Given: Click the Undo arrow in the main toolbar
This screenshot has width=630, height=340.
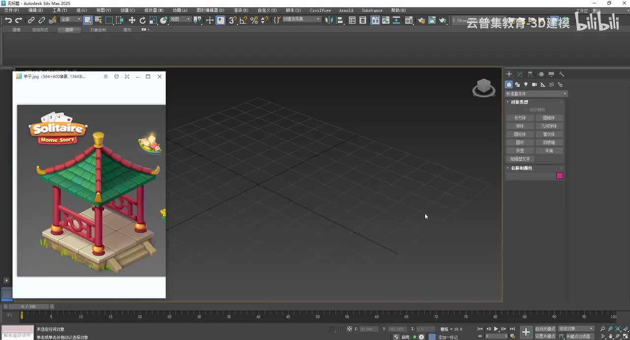Looking at the screenshot, I should coord(8,20).
